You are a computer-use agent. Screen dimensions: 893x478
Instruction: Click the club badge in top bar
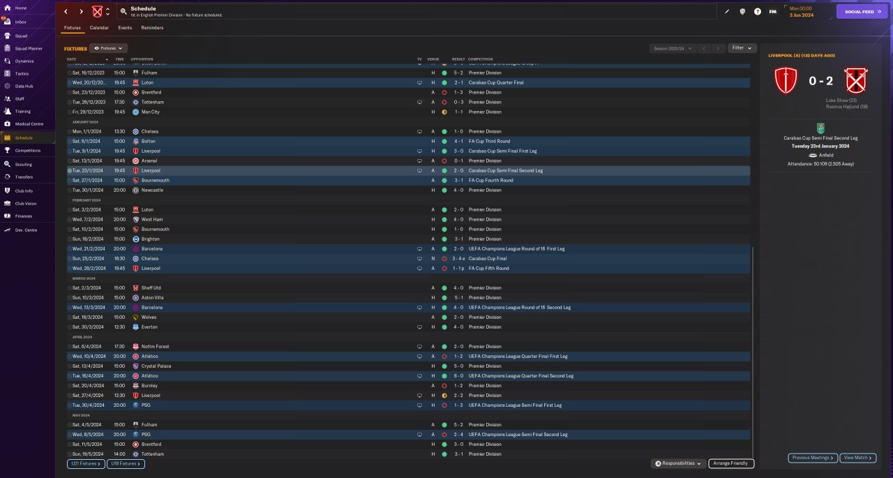pyautogui.click(x=98, y=11)
